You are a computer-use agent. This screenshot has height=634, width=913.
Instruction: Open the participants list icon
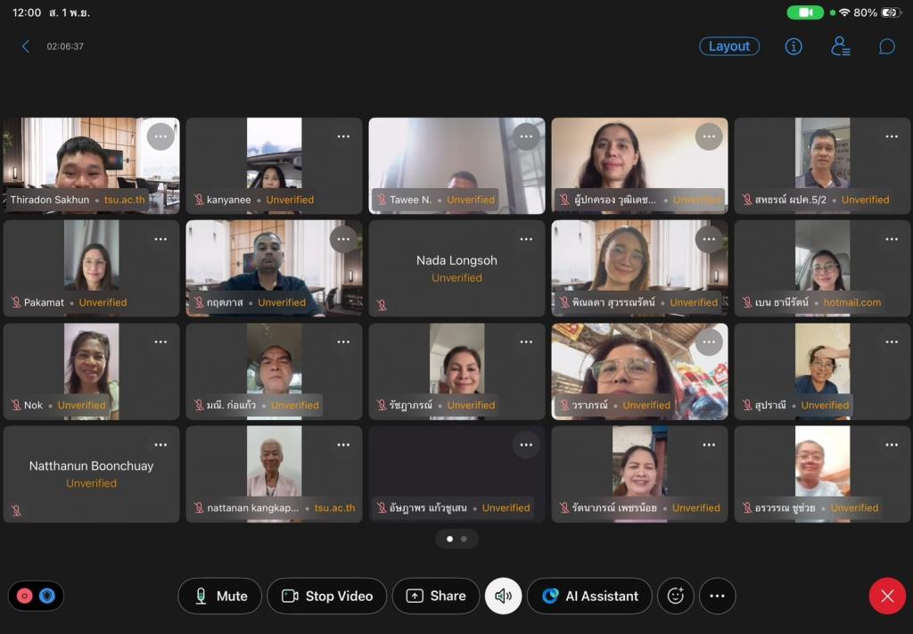click(840, 46)
